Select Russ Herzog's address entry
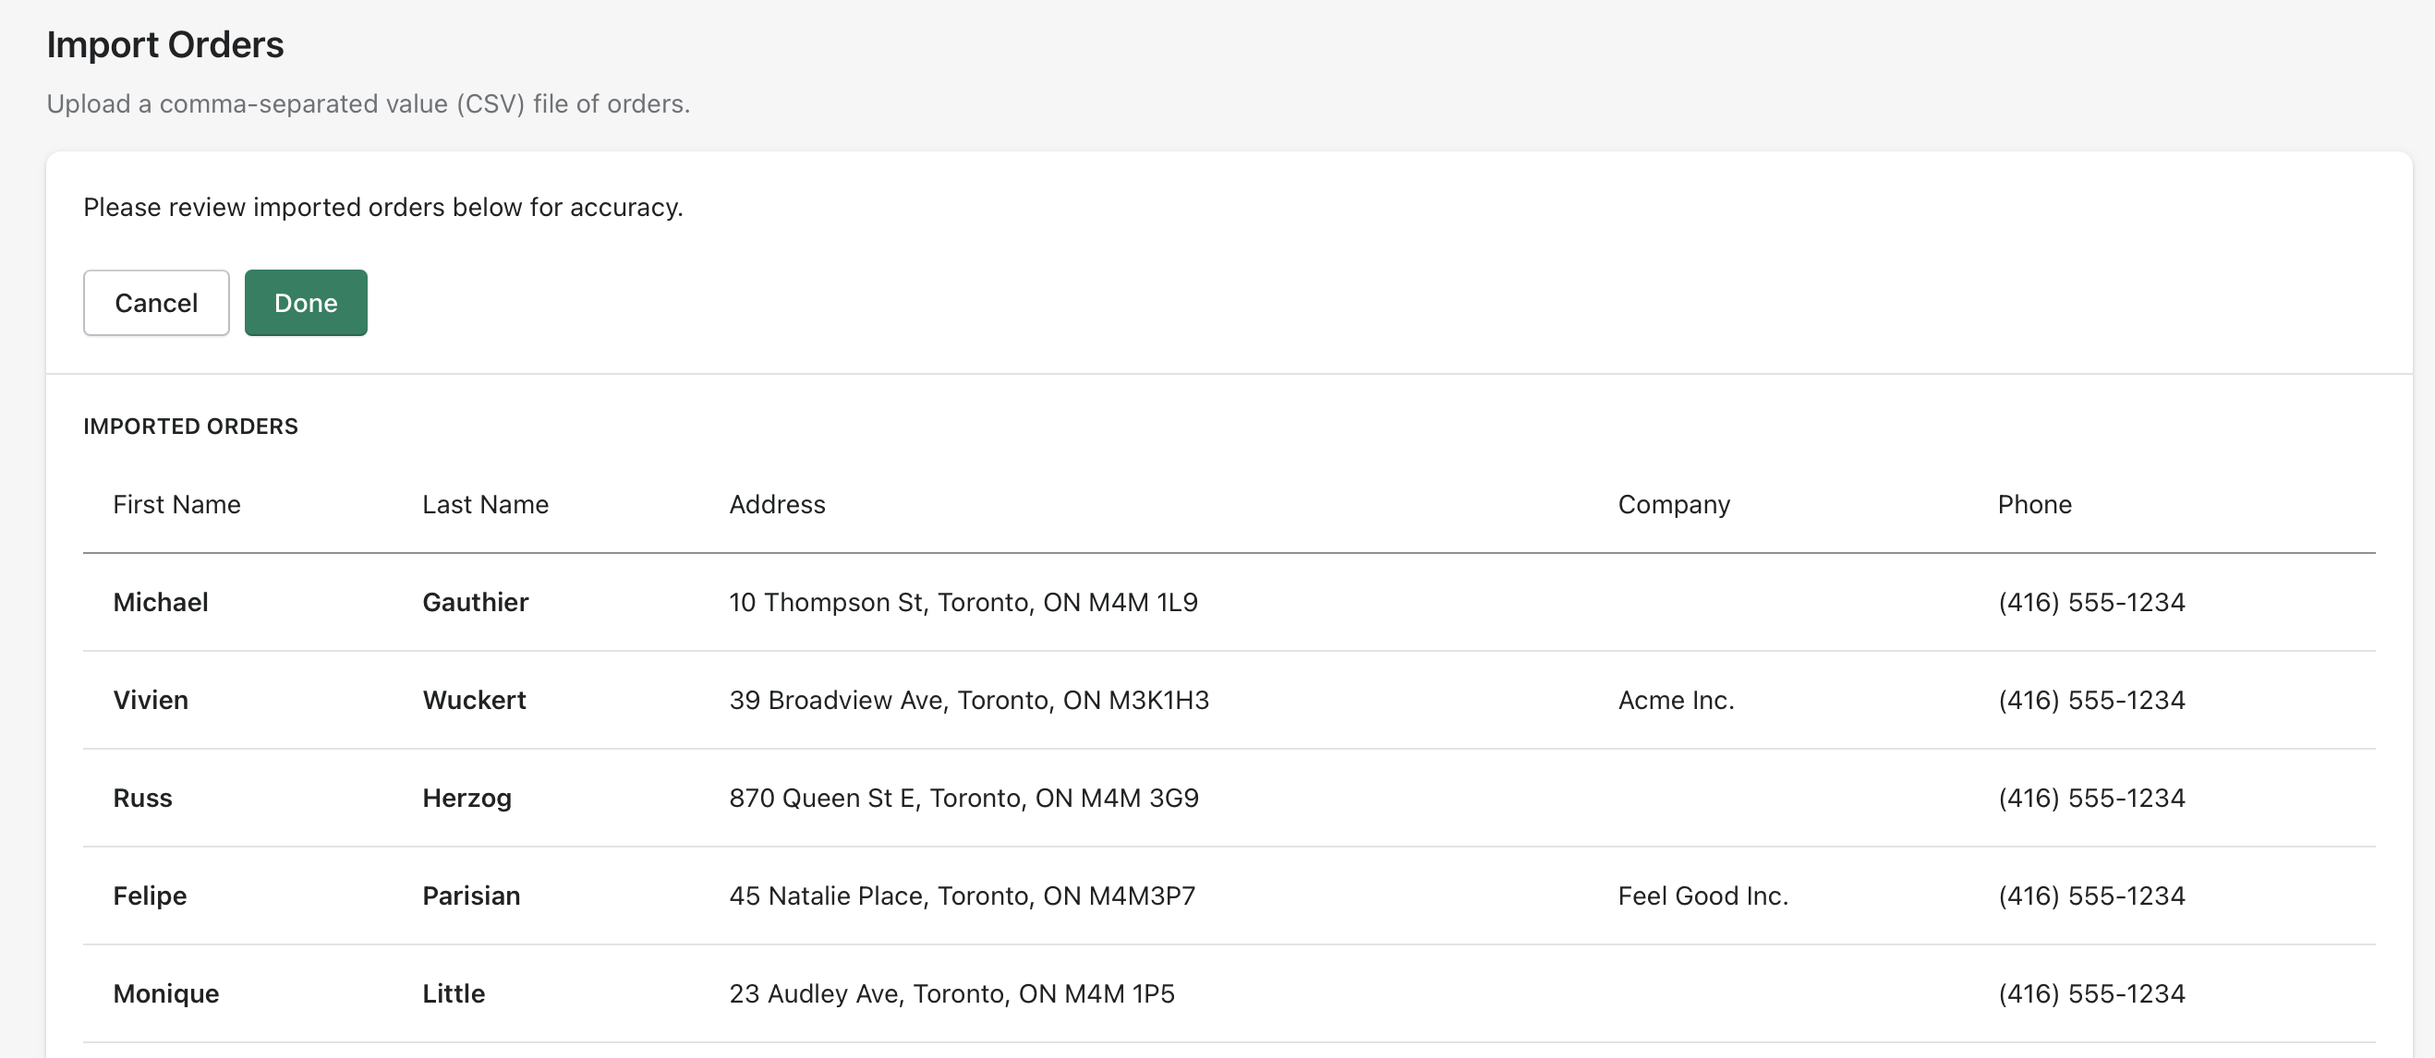This screenshot has width=2435, height=1058. (963, 798)
